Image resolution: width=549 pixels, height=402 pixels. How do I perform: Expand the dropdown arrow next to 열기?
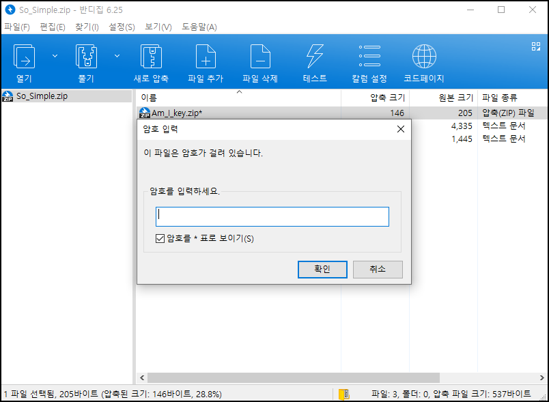[x=55, y=56]
